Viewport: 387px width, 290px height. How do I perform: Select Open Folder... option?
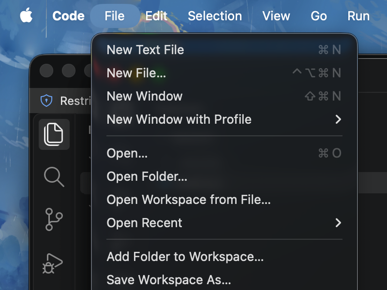click(224, 176)
